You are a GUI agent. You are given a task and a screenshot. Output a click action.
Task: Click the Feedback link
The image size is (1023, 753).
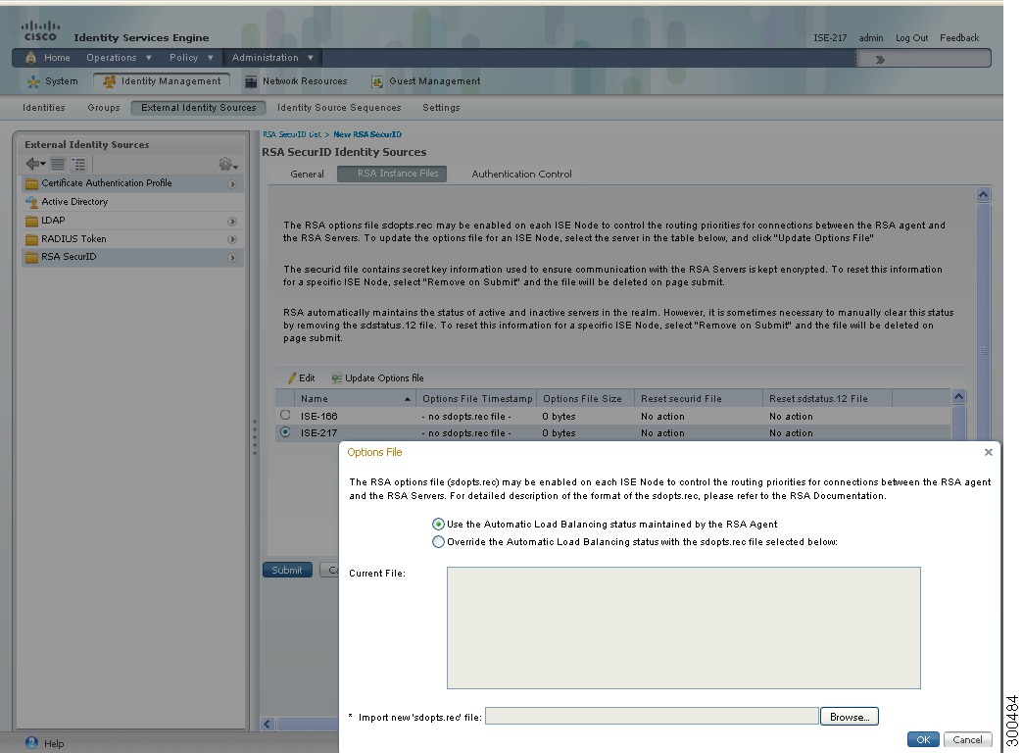[959, 38]
